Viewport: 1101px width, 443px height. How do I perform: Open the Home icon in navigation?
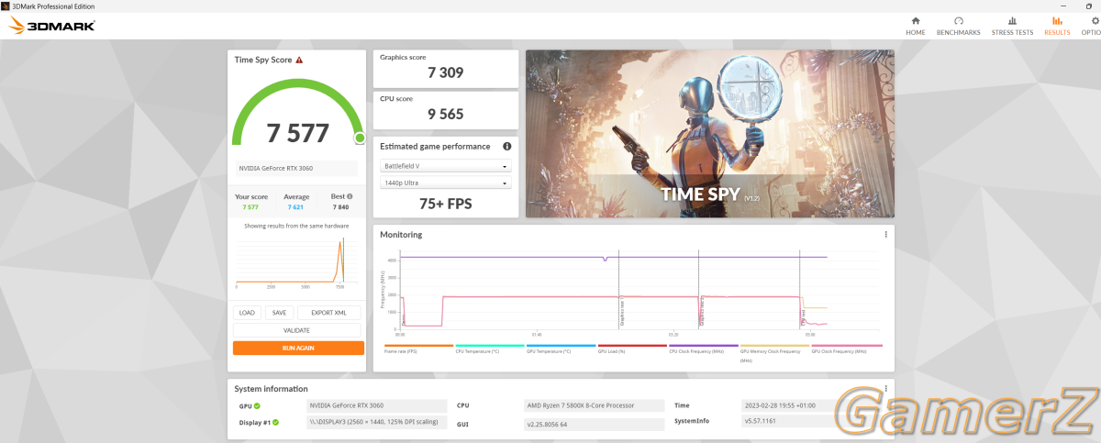915,20
